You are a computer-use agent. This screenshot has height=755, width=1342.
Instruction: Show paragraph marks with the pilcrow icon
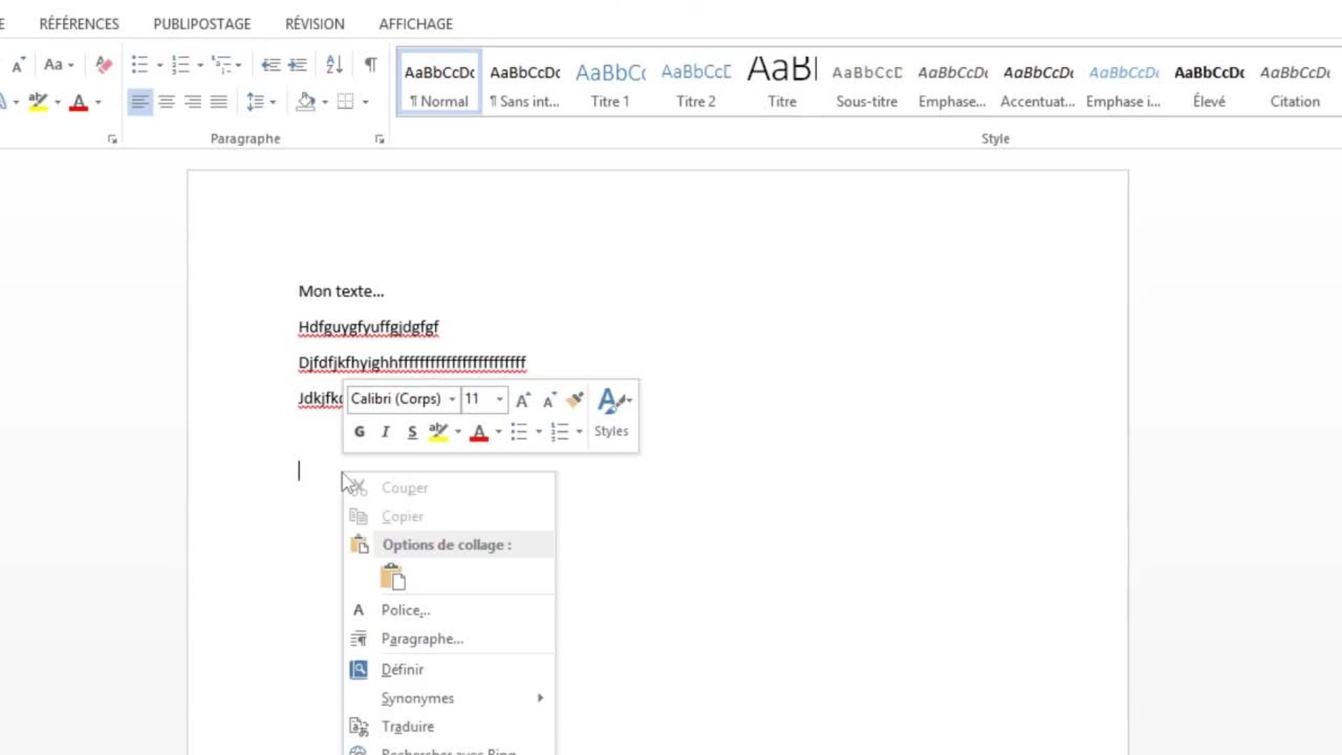pos(371,65)
